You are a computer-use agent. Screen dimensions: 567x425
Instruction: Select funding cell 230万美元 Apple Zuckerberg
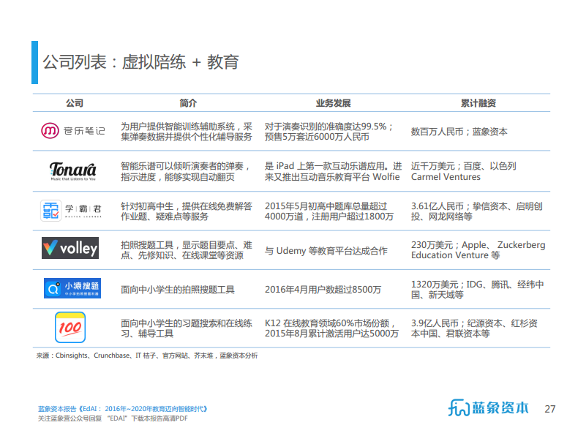pos(478,250)
